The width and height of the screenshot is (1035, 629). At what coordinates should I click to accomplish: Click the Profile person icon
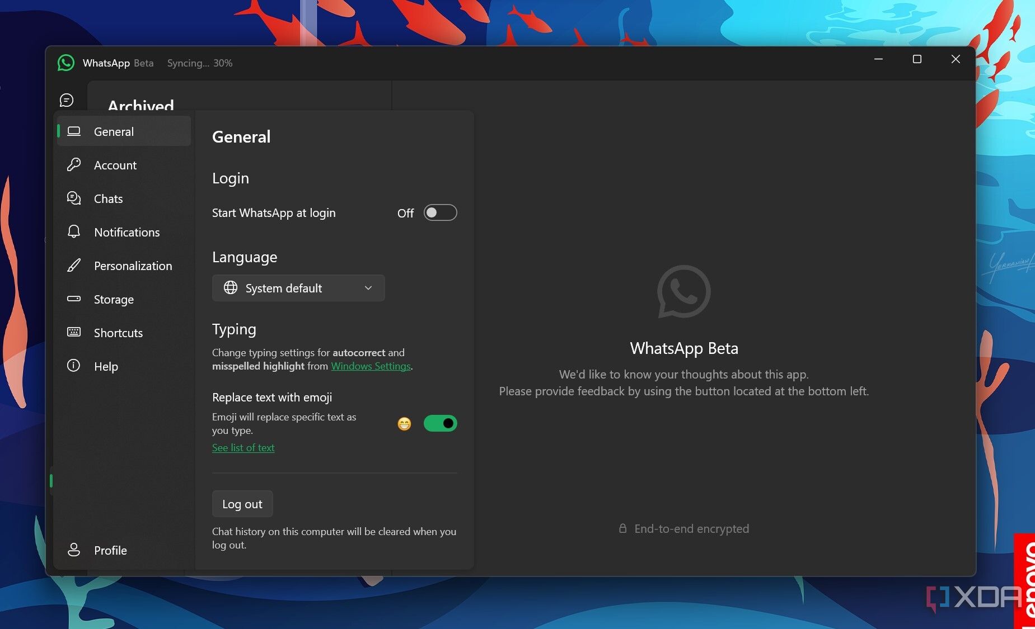[x=74, y=550]
